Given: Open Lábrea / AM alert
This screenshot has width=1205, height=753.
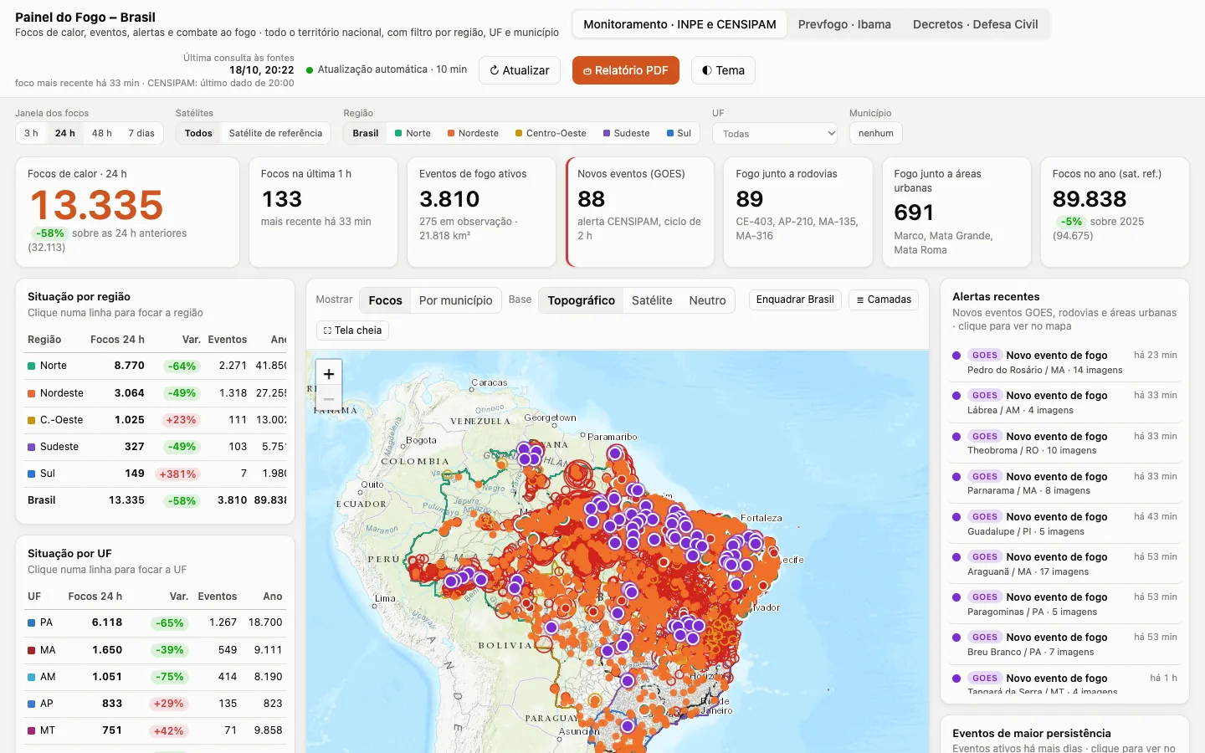Looking at the screenshot, I should [1064, 402].
